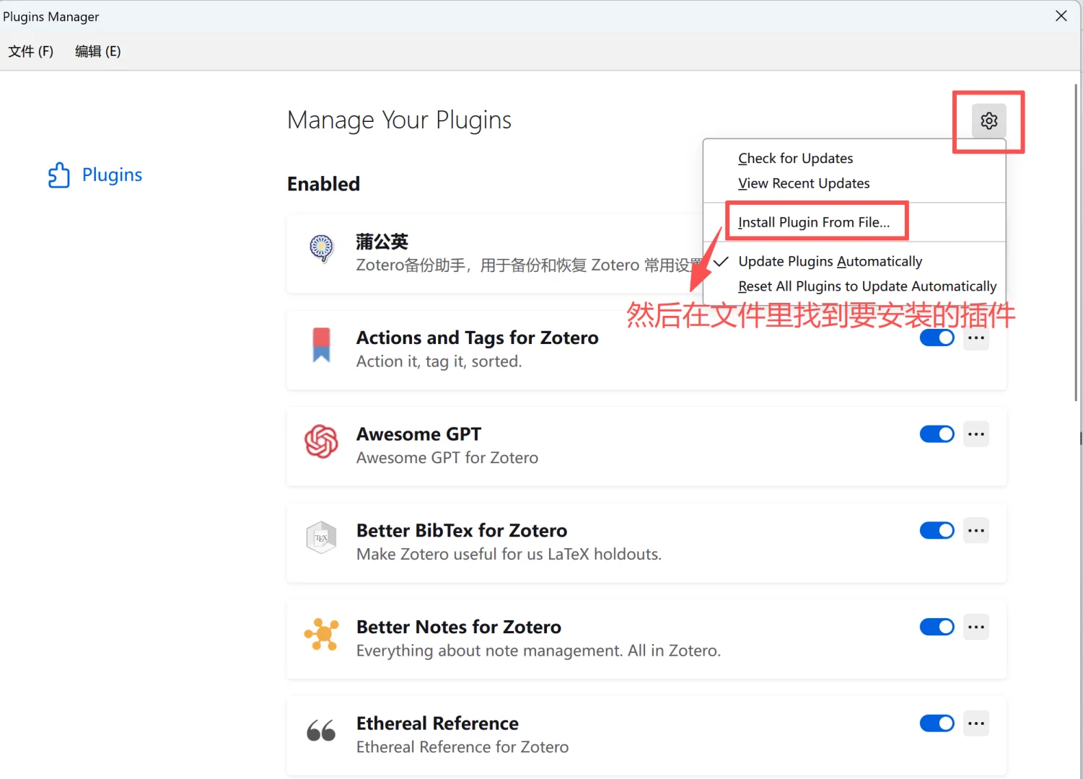Click the Ethereal Reference quote-mark icon
1083x779 pixels.
321,731
